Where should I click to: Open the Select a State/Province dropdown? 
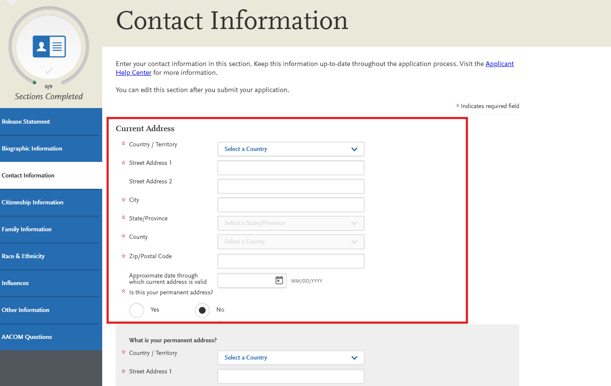[x=291, y=223]
